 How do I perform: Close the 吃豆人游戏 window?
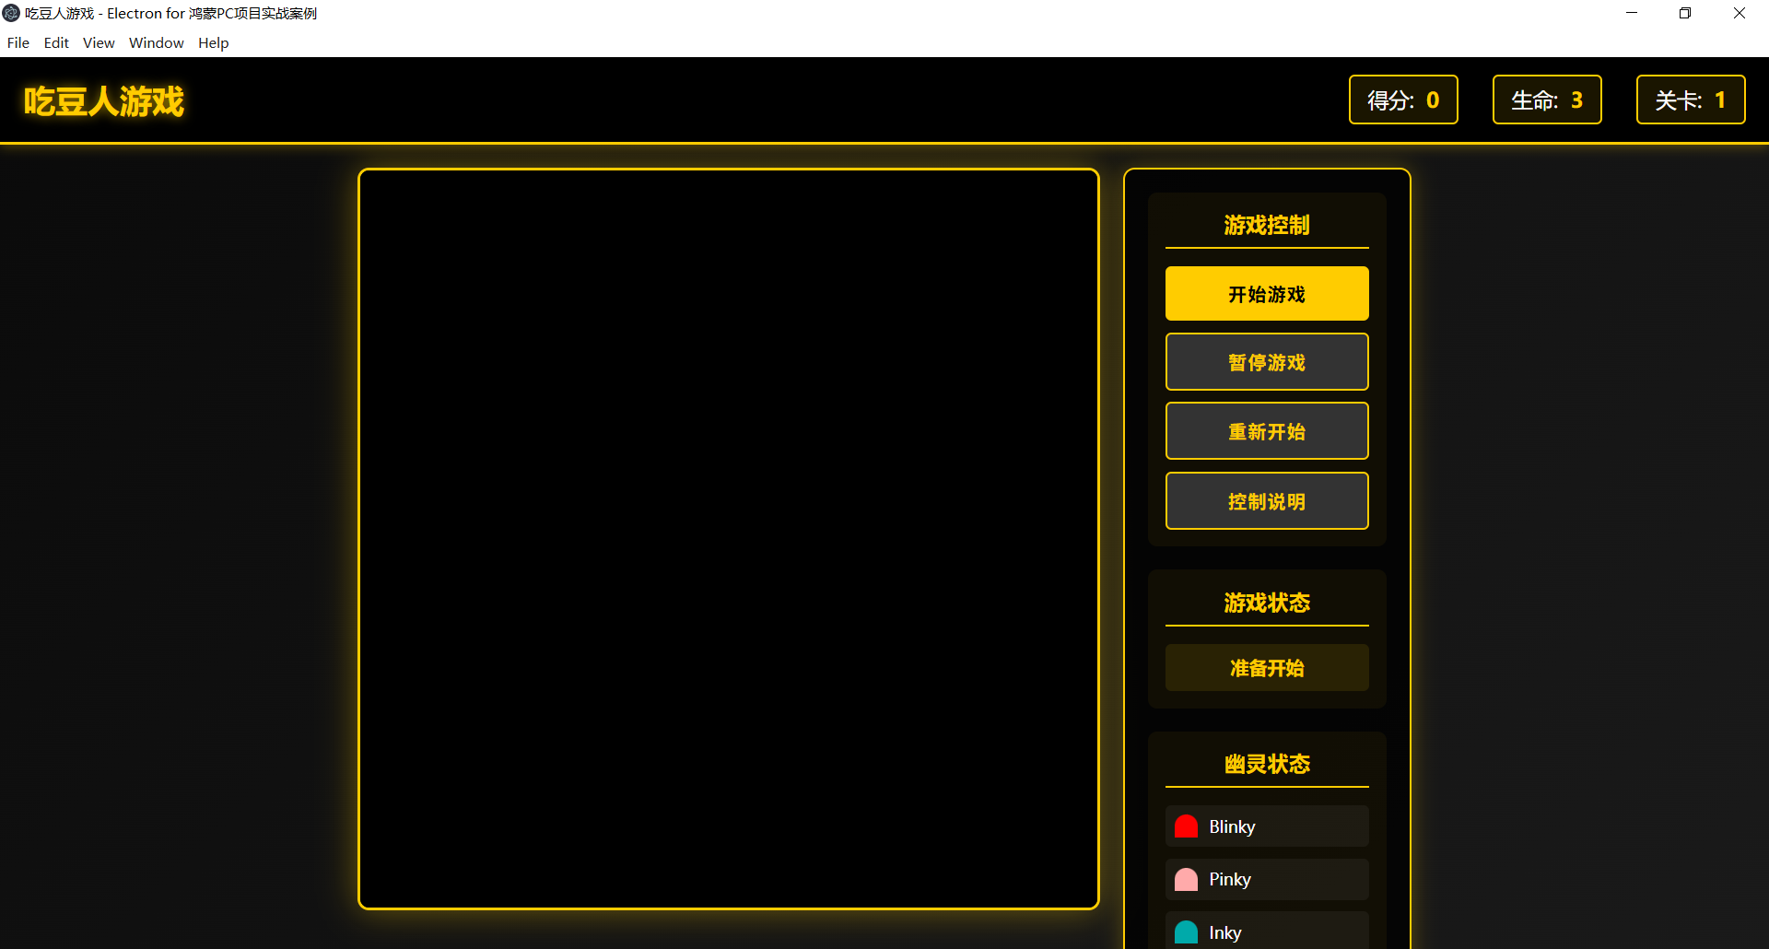tap(1740, 13)
